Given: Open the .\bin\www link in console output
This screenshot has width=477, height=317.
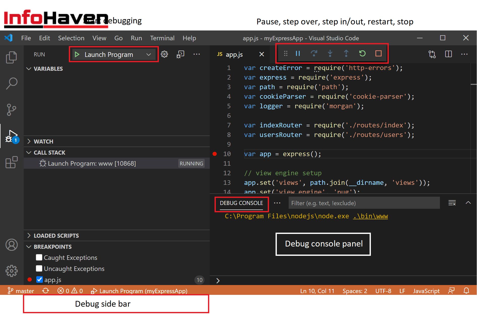Looking at the screenshot, I should click(370, 216).
